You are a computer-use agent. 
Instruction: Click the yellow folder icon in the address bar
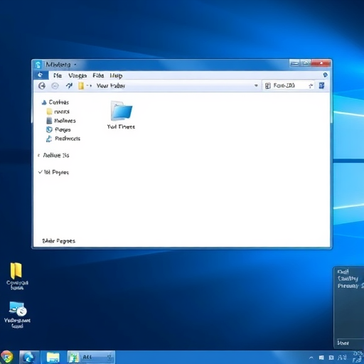(81, 86)
